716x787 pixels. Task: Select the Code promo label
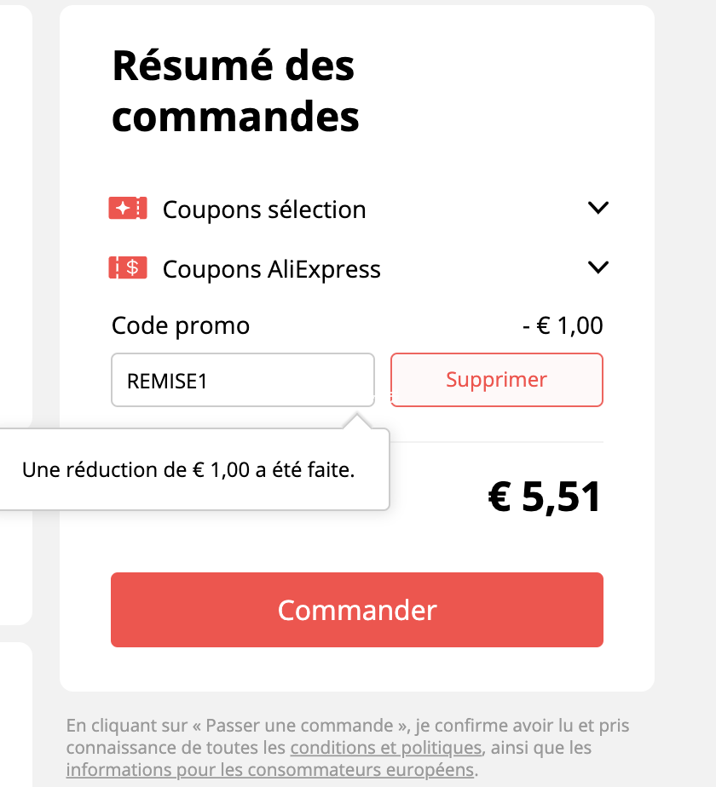click(181, 326)
